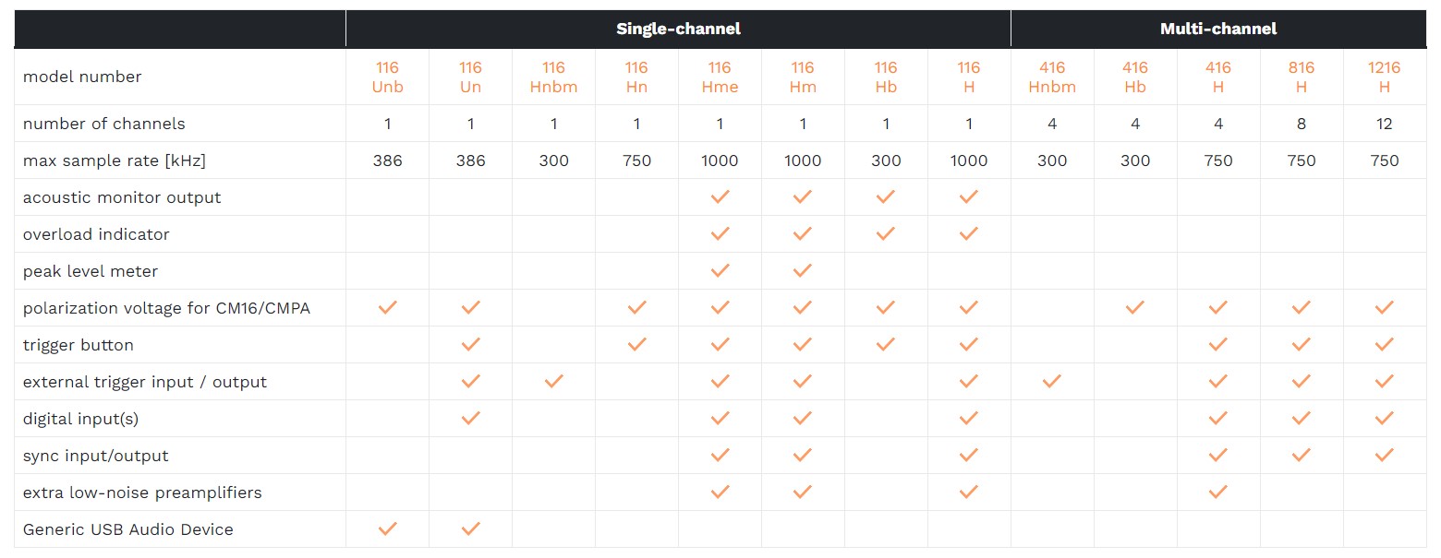The image size is (1441, 558).
Task: Open the 416 Hnbm model link
Action: (x=1052, y=77)
